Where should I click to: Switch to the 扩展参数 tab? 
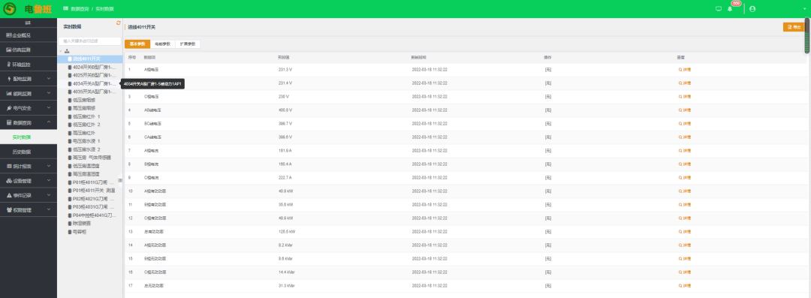click(188, 44)
